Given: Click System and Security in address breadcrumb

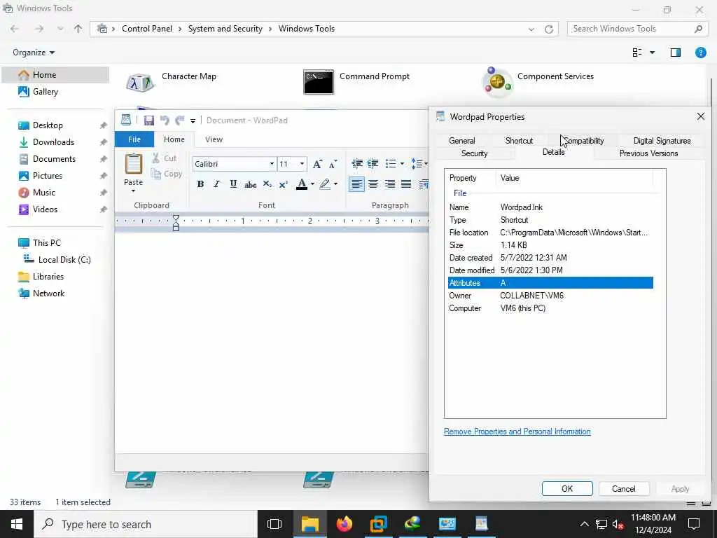Looking at the screenshot, I should 225,28.
